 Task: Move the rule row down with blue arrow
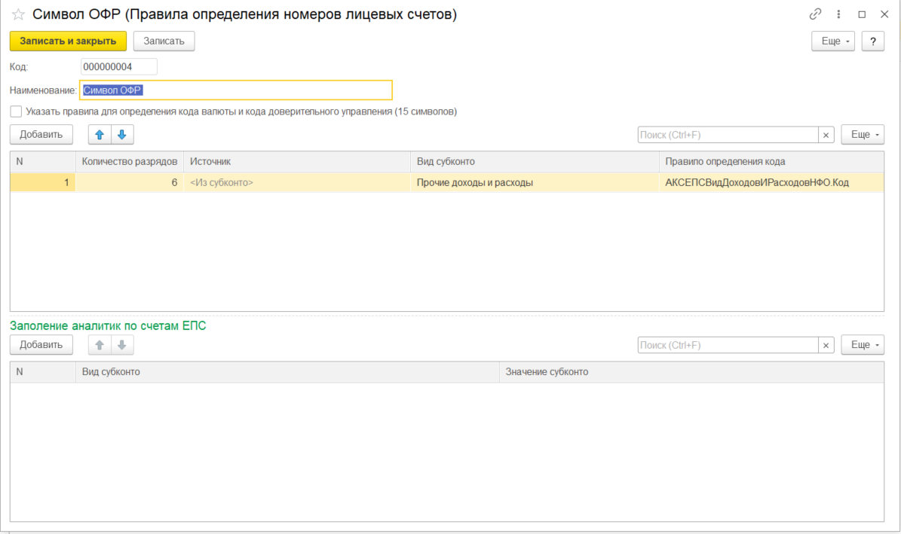[122, 135]
